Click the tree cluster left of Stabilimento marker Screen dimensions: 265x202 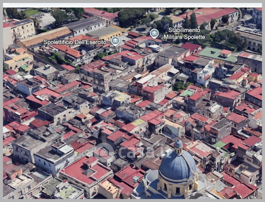click(x=132, y=16)
